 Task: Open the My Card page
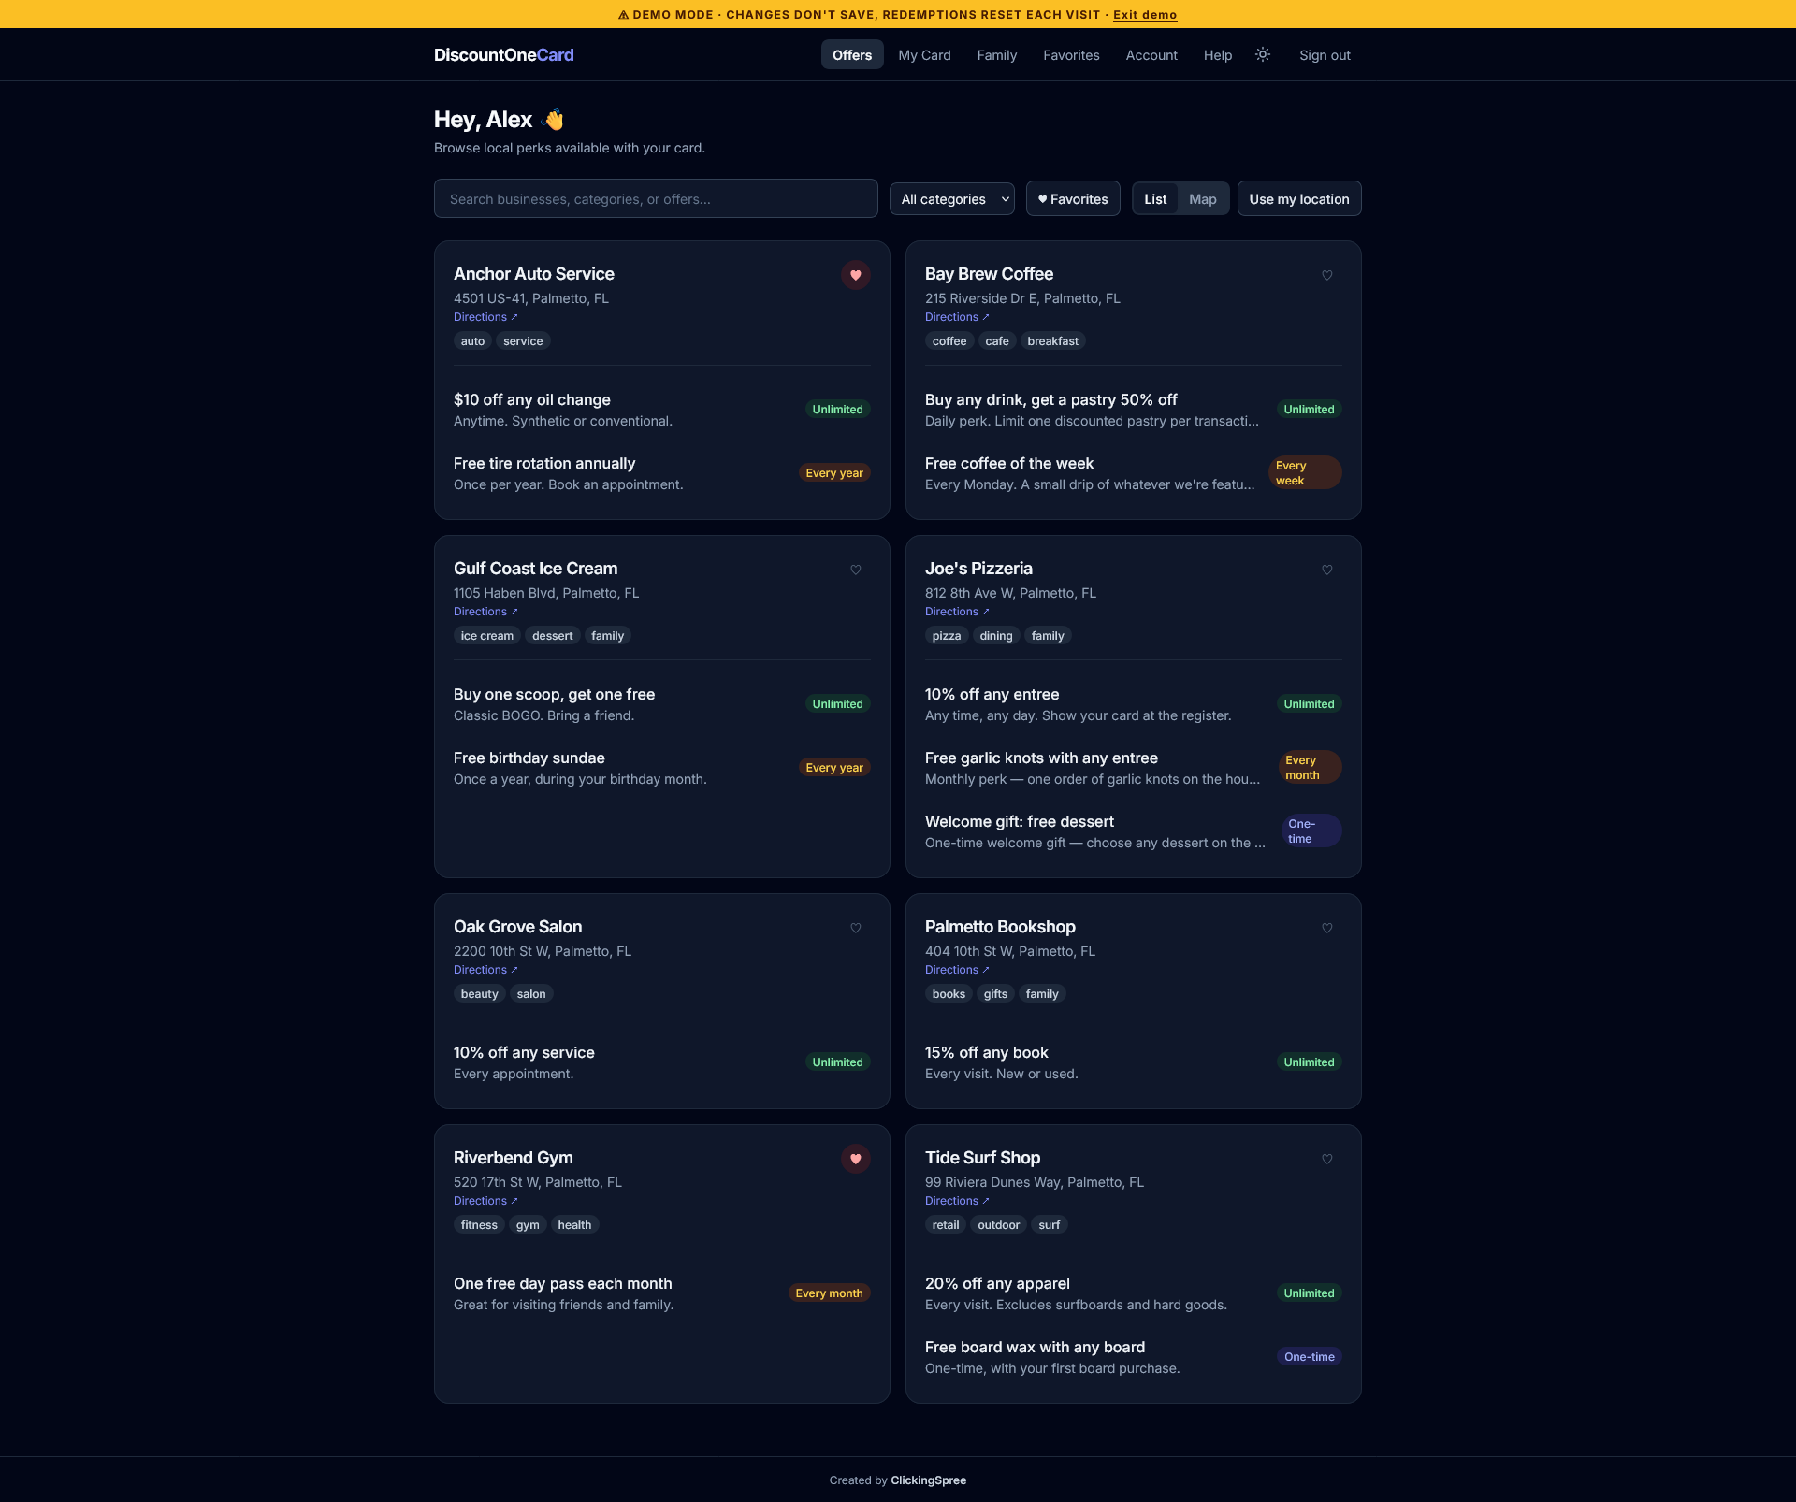point(924,54)
